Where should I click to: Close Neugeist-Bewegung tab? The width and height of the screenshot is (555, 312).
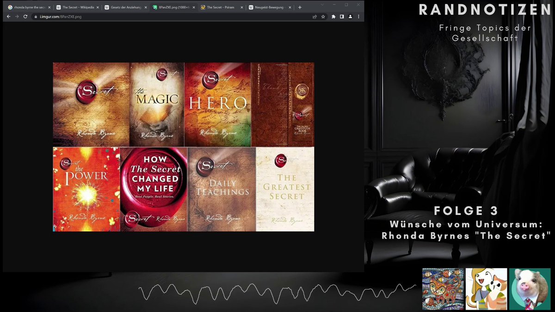(290, 7)
